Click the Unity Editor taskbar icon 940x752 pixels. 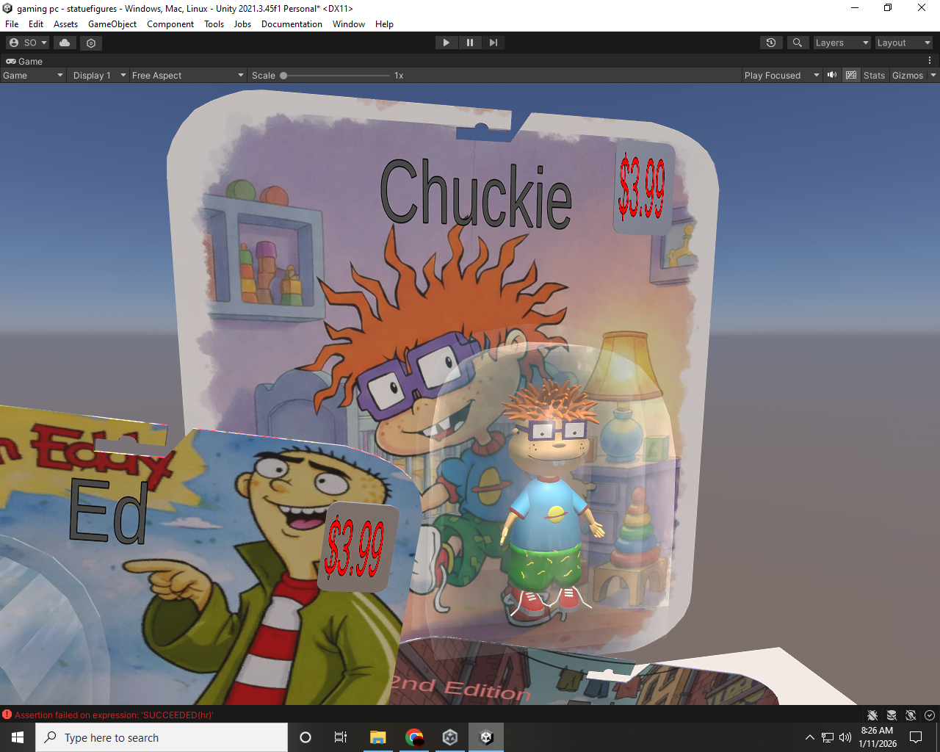point(486,737)
